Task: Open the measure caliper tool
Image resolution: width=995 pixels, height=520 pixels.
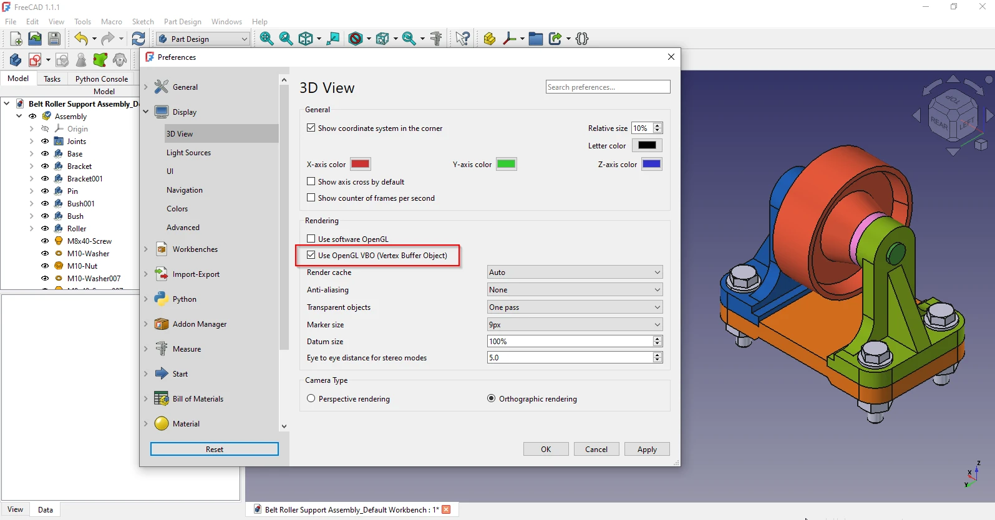Action: pos(436,39)
